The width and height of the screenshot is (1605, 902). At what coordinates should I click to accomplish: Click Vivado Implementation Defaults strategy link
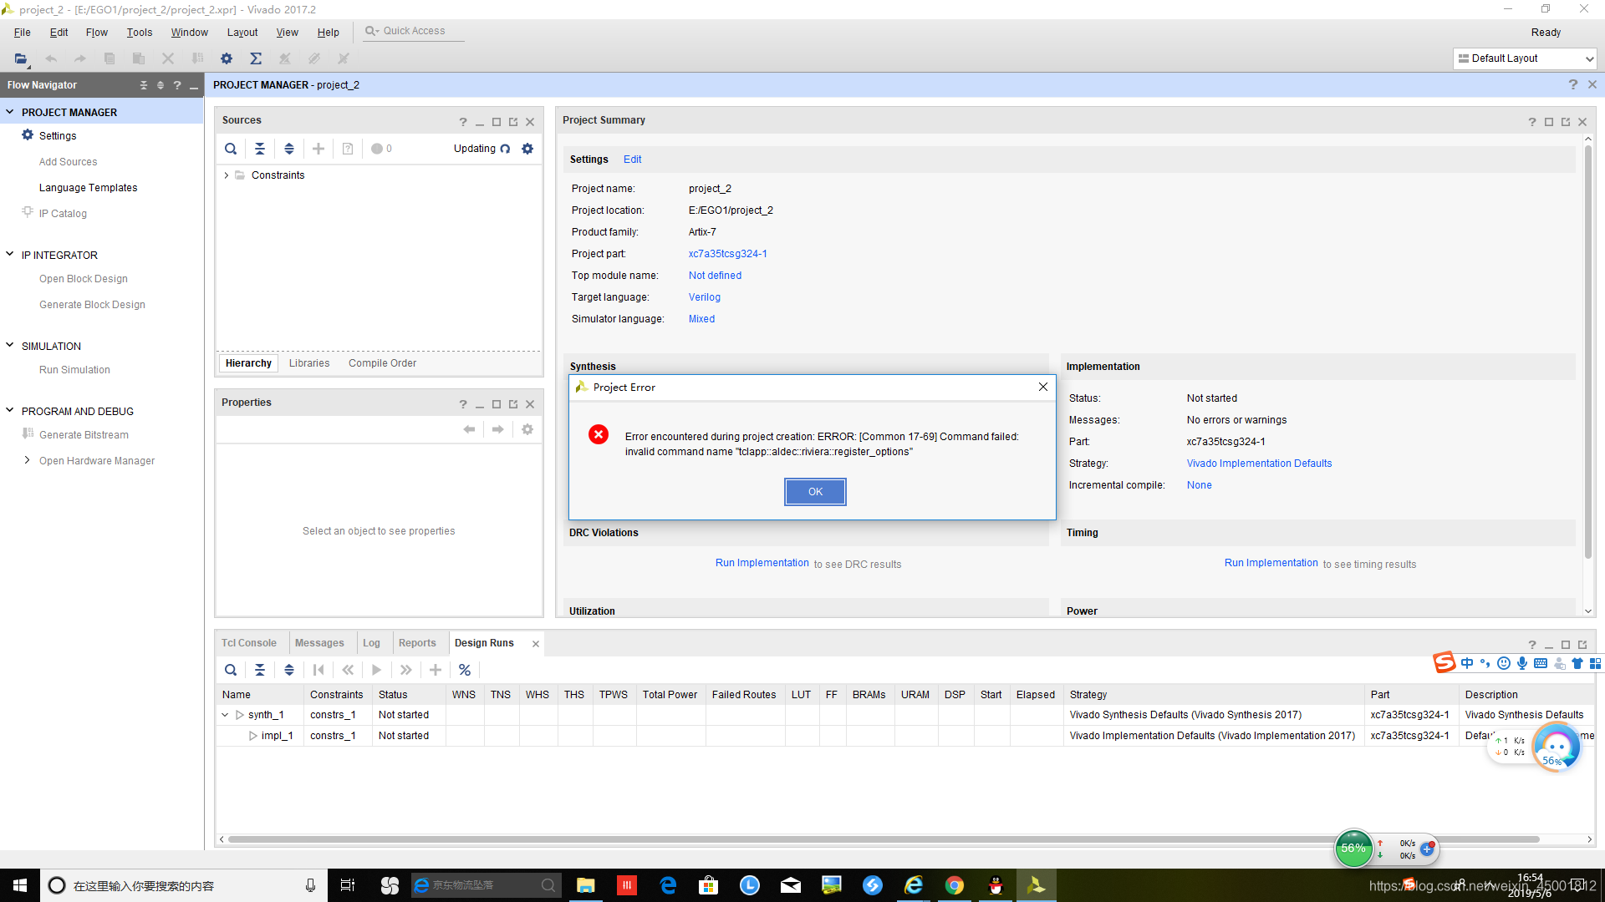pyautogui.click(x=1259, y=464)
